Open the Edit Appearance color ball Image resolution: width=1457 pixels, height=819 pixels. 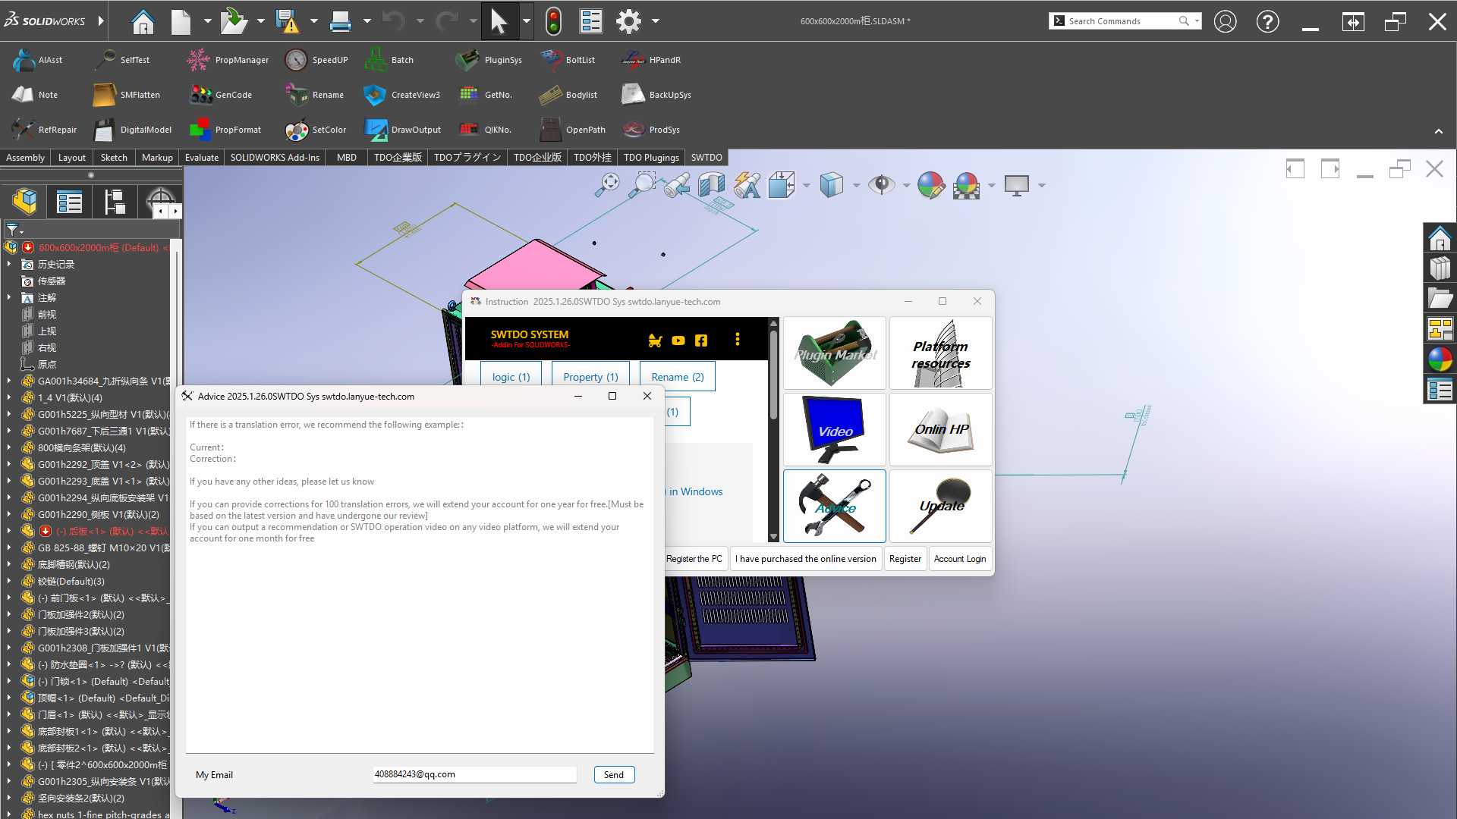930,185
